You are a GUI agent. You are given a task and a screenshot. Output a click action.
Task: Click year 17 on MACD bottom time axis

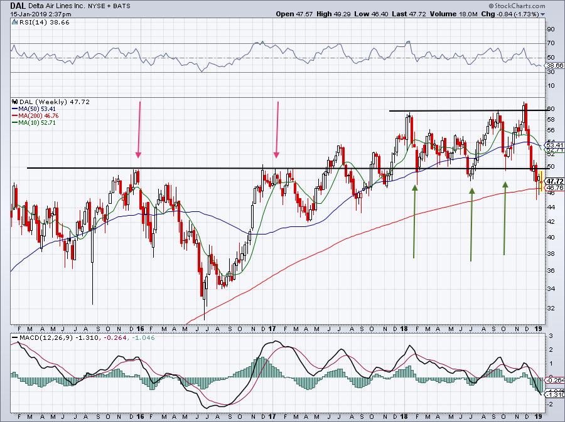pos(272,416)
